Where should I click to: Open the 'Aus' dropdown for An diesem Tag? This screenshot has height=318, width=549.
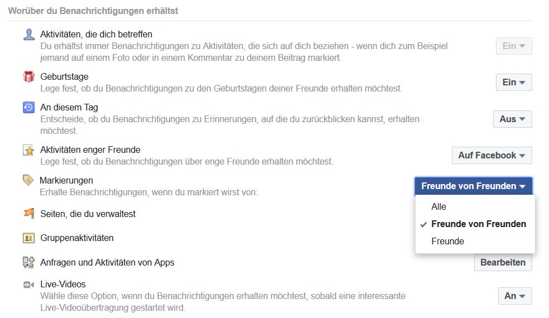point(512,119)
